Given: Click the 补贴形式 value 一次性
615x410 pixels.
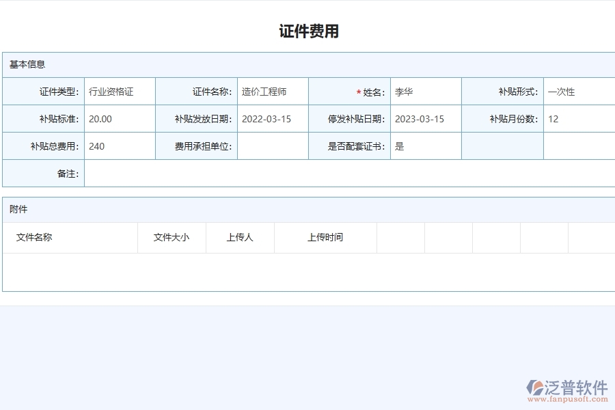Looking at the screenshot, I should (x=561, y=91).
